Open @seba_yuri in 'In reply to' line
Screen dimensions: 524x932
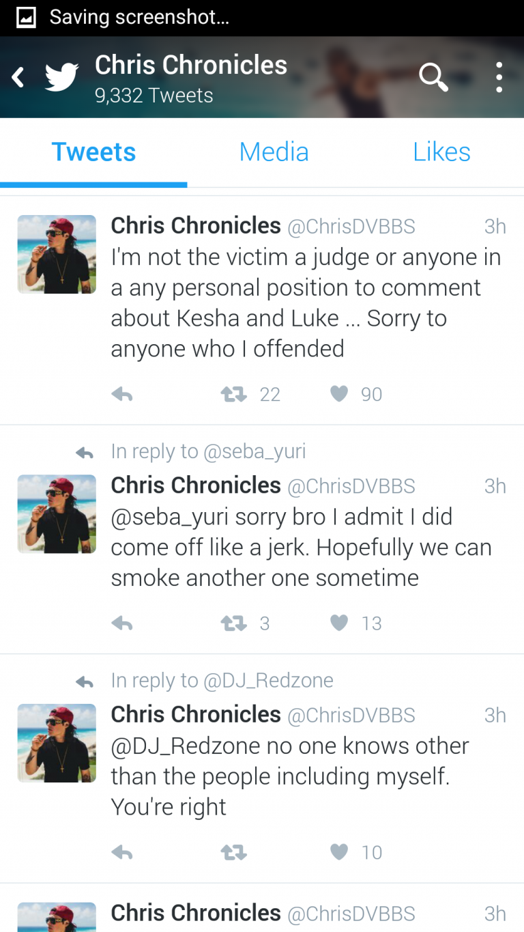256,451
